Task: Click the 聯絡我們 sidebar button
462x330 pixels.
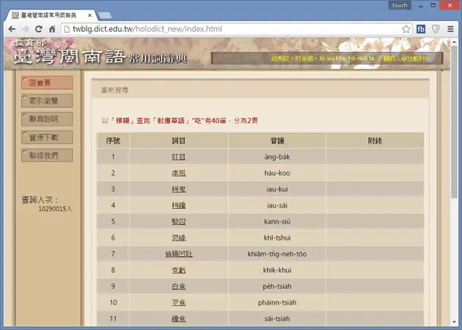Action: click(x=47, y=155)
